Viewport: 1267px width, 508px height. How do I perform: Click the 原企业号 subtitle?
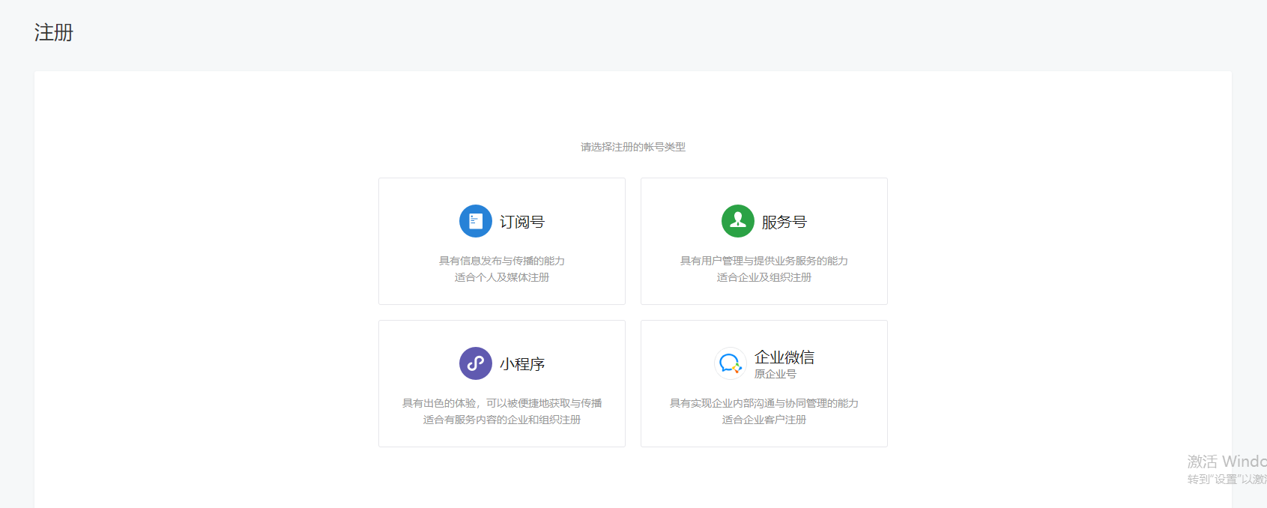coord(775,374)
